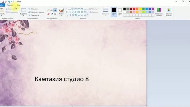Pick the black color swatch in palette
The image size is (190, 107).
point(124,9)
